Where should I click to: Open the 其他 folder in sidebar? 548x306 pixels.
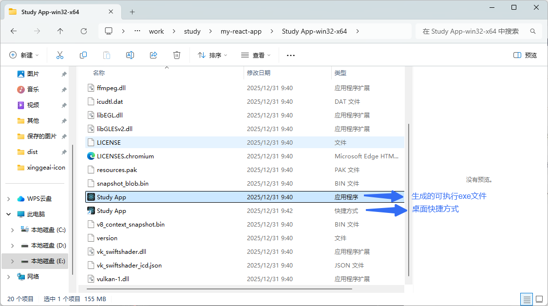(28, 121)
